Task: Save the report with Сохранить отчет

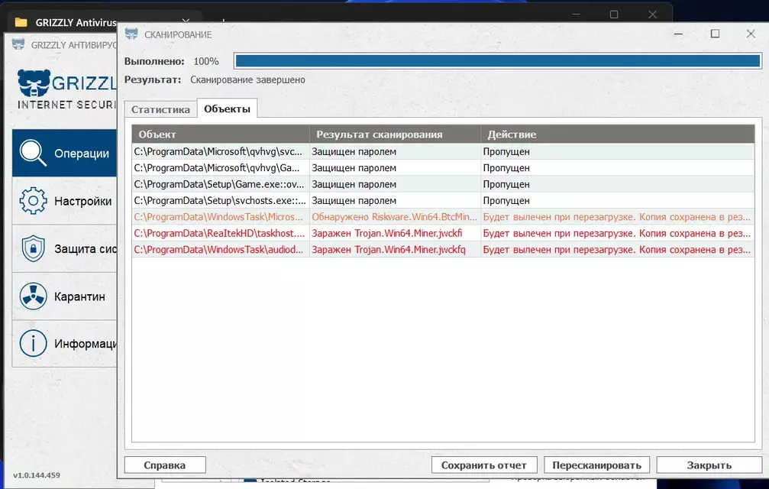Action: (484, 465)
